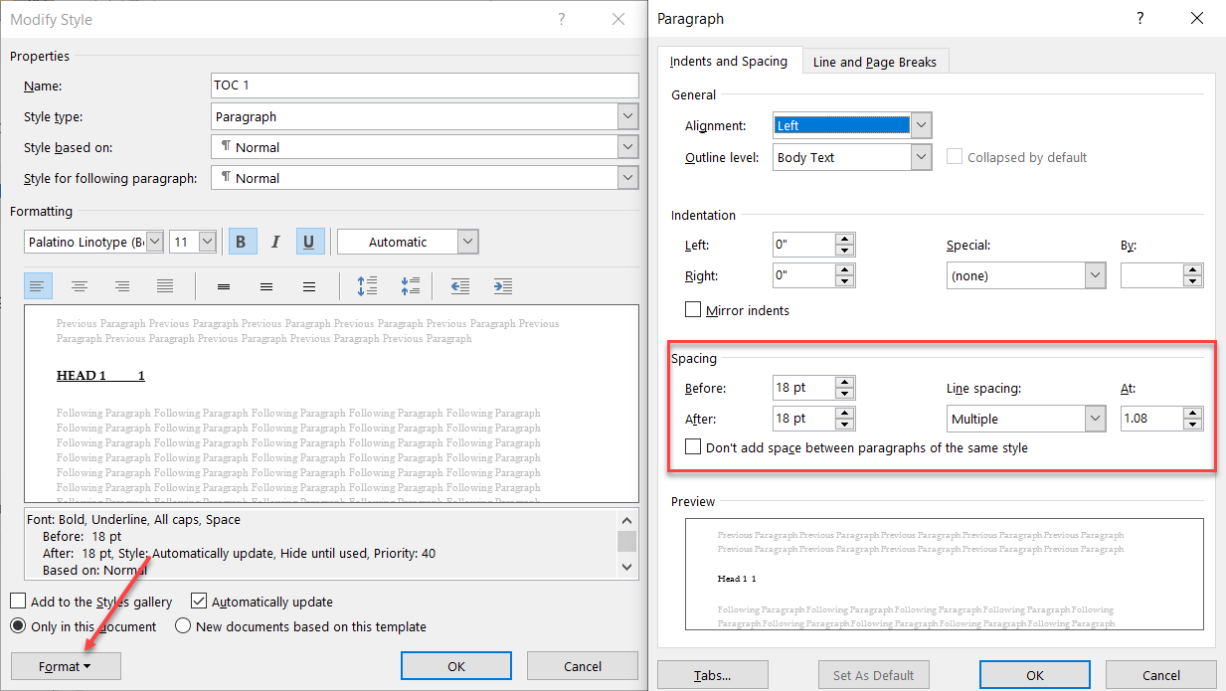Toggle Bold formatting in Modify Style
The image size is (1226, 691).
[243, 242]
